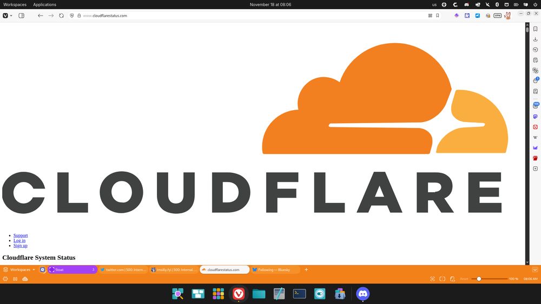Switch to Following — Bluesky tab
This screenshot has width=541, height=304.
pyautogui.click(x=275, y=269)
